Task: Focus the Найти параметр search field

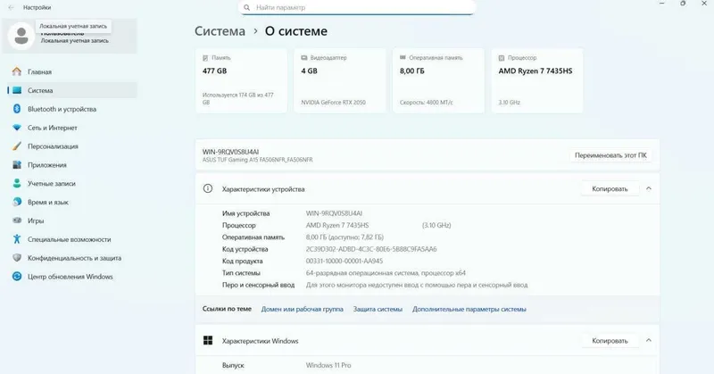Action: tap(357, 7)
